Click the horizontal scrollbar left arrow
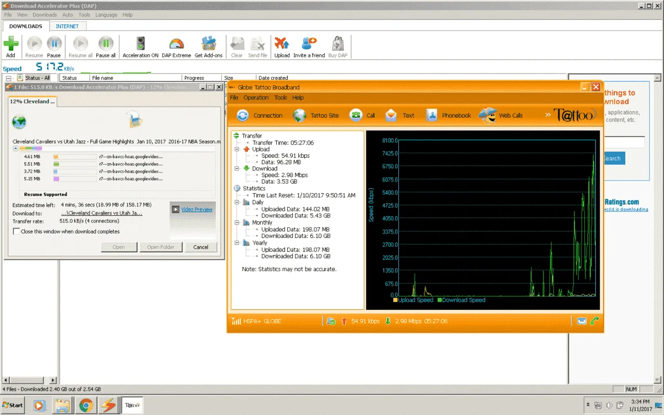Viewport: 664px width, 415px height. [x=6, y=381]
